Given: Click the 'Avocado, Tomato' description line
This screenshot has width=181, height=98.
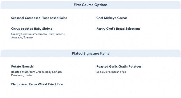Looking at the screenshot, I should (22, 38).
